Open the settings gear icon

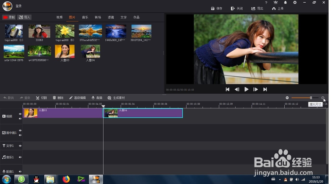[x=295, y=3]
